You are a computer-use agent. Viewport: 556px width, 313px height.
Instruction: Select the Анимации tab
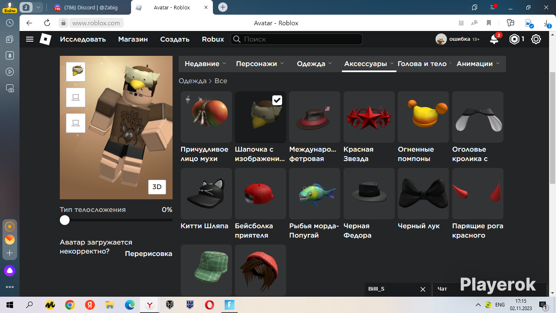[479, 64]
